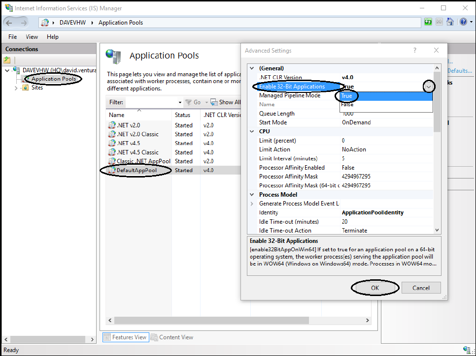This screenshot has width=476, height=356.
Task: Click the Create New Connection icon in Connections
Action: tap(7, 60)
